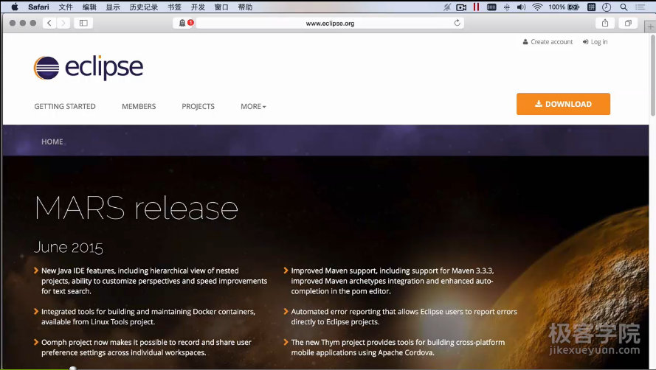
Task: Reload the page with the refresh icon
Action: click(x=458, y=23)
